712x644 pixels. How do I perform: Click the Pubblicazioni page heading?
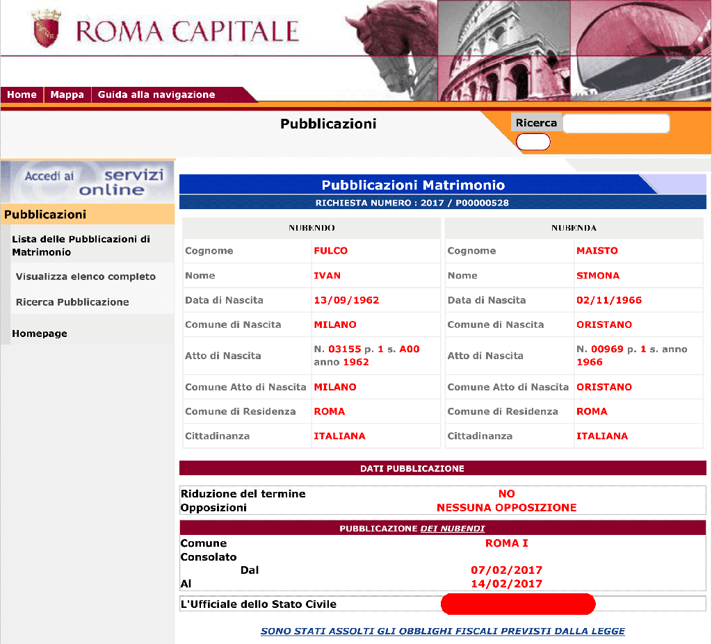pos(328,124)
